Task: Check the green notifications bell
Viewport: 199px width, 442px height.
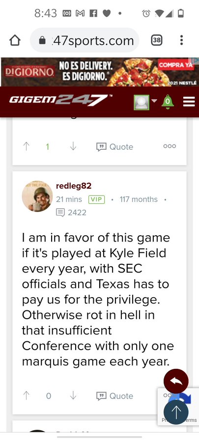Action: 168,102
